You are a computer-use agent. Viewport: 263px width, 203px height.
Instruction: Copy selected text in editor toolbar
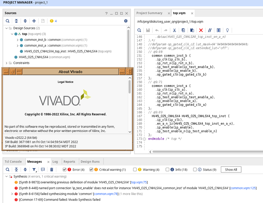(x=183, y=30)
